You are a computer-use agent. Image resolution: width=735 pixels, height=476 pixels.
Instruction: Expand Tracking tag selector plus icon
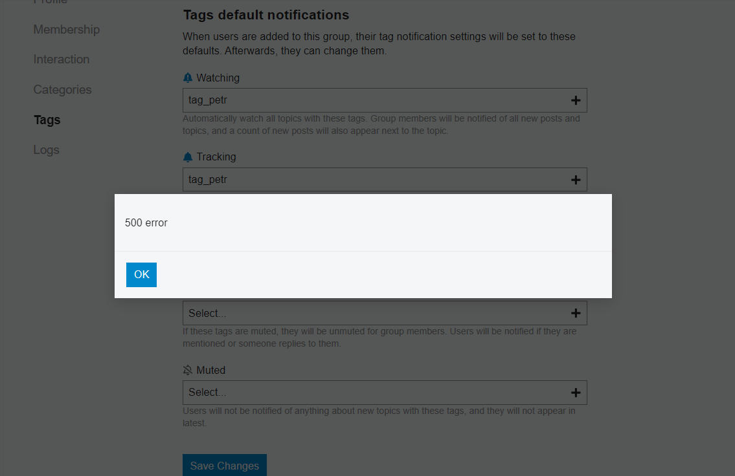coord(576,180)
